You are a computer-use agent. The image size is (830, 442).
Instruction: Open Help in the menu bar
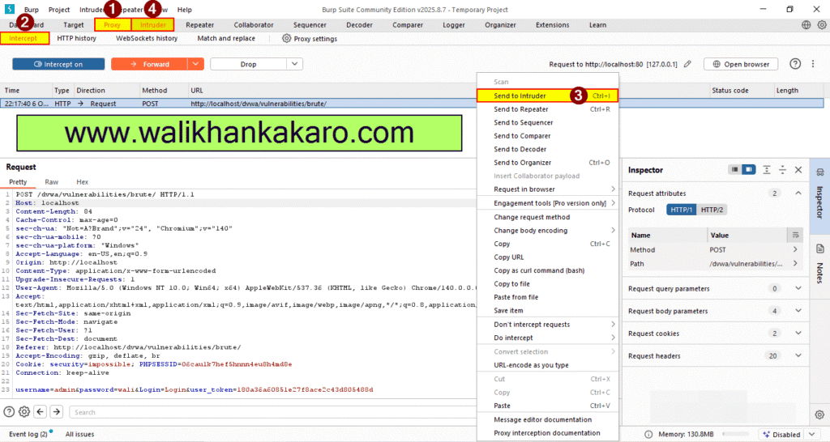[184, 10]
